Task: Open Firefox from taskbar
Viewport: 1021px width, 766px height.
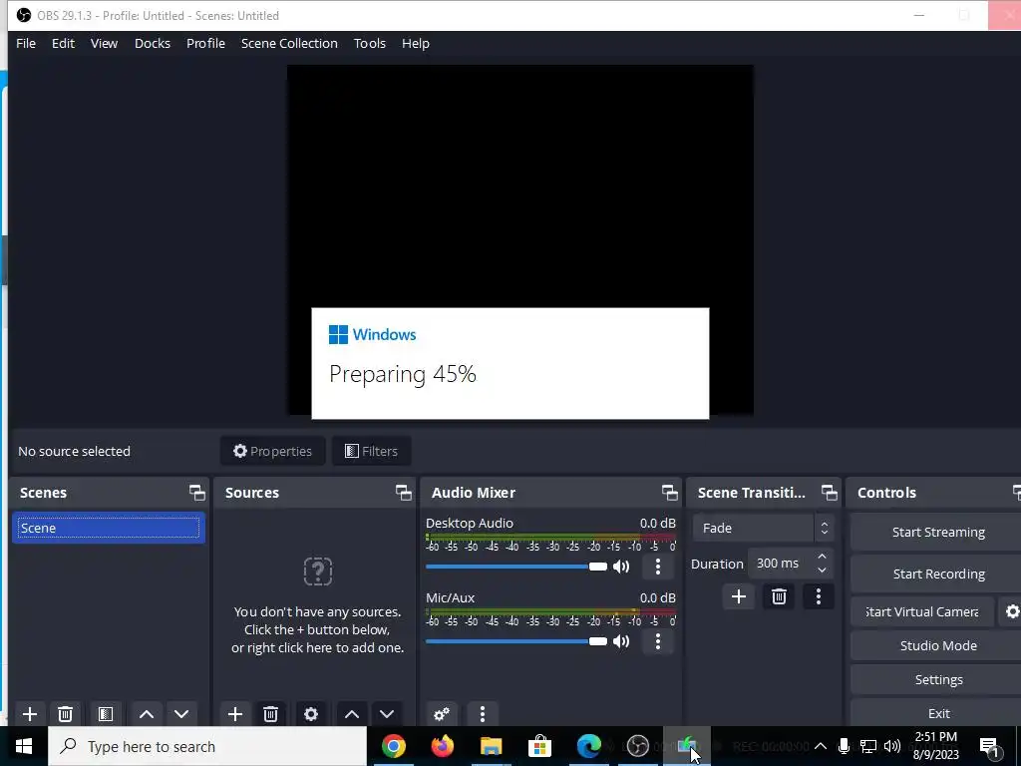Action: (x=442, y=746)
